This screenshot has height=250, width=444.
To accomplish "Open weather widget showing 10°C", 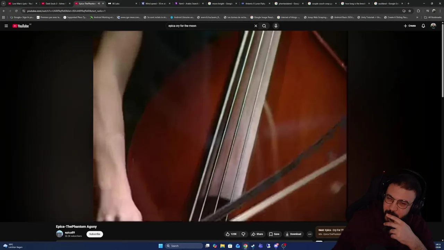I will [13, 246].
